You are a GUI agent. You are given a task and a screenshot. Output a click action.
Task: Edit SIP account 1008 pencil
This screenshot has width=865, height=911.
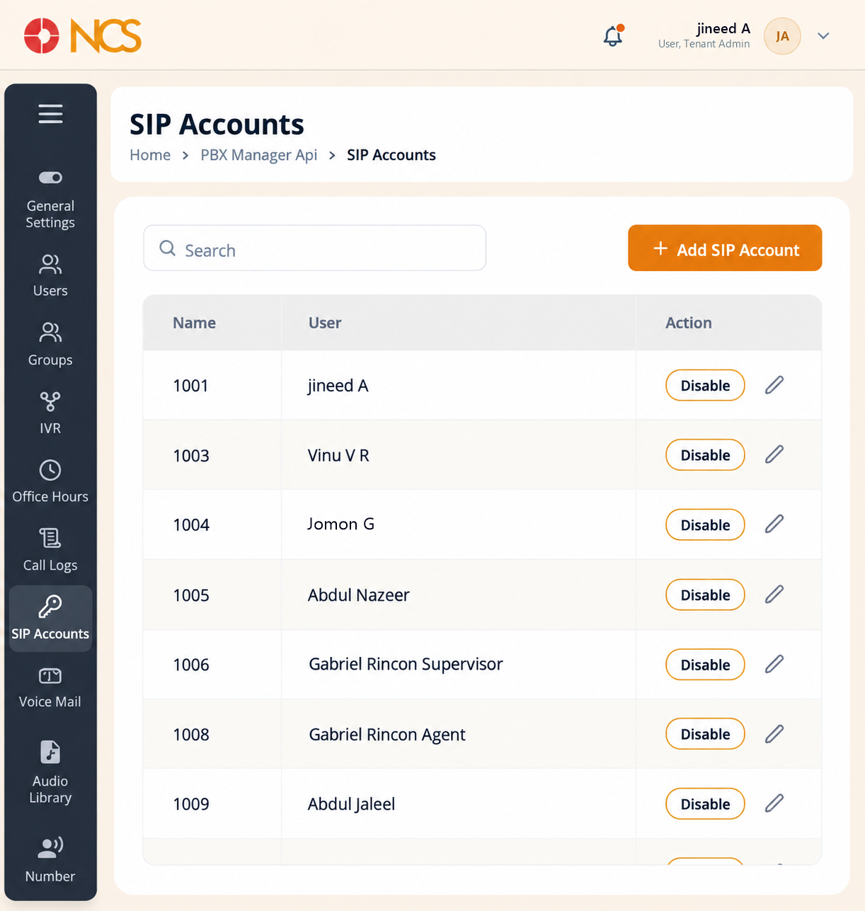pyautogui.click(x=774, y=733)
